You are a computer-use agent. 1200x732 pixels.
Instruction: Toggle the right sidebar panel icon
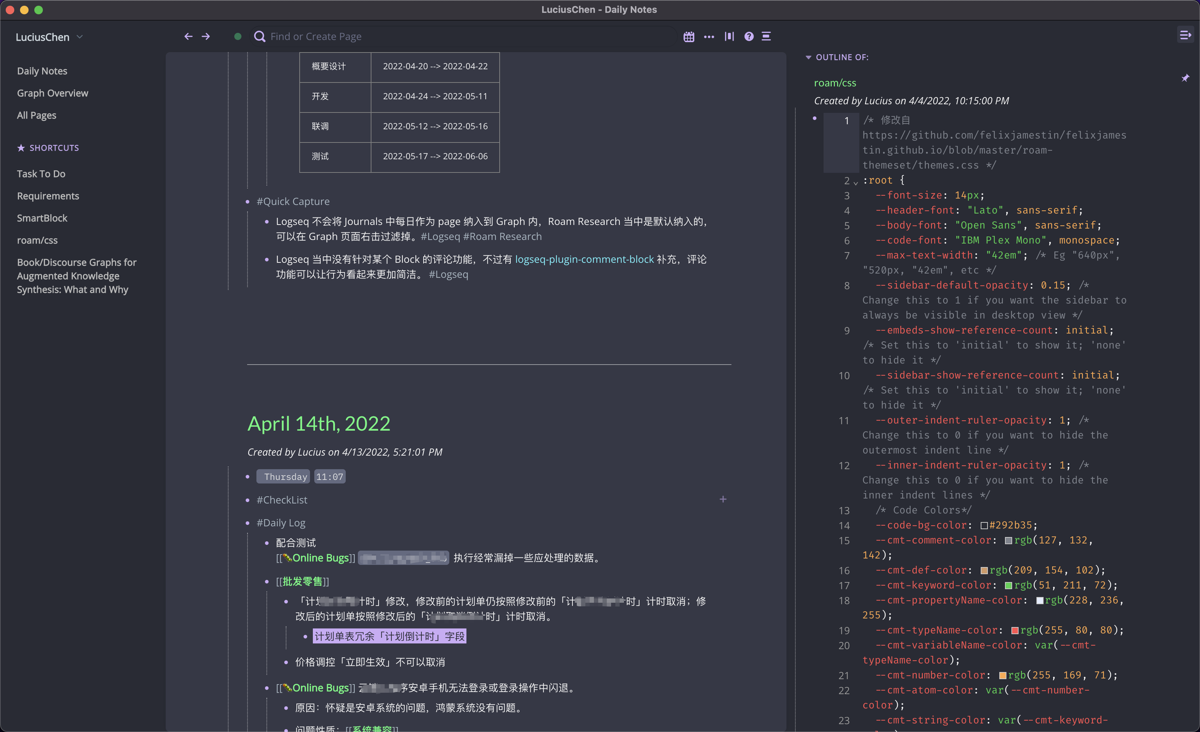[x=1185, y=35]
